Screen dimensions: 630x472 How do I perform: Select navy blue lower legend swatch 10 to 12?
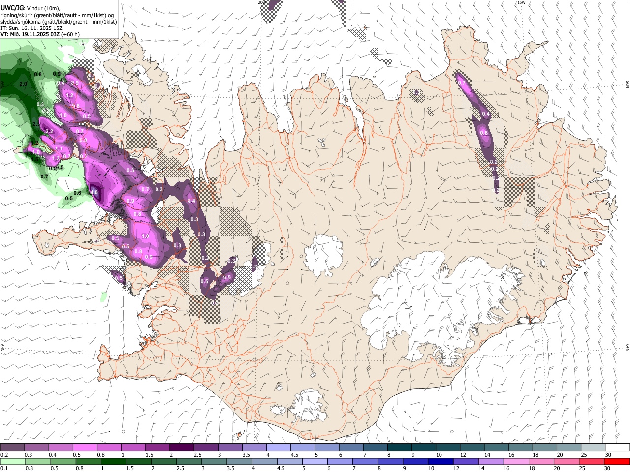pos(441,461)
